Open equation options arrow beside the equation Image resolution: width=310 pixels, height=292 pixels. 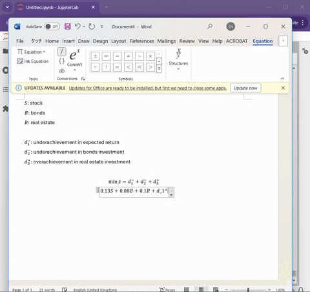tap(171, 192)
